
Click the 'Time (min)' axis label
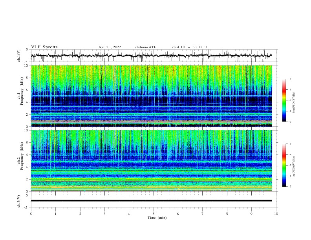coord(157,218)
